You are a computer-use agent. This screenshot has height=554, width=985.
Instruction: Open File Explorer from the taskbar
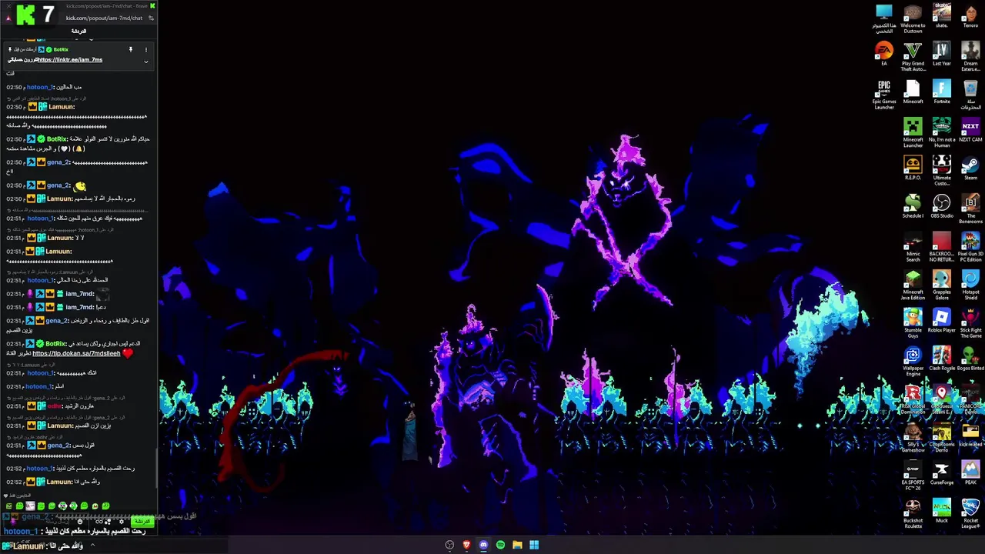(517, 545)
